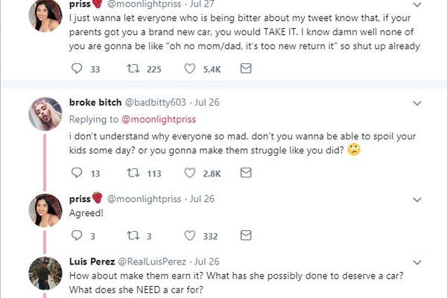Click envelope icon on the "Agreed!" tweet

point(246,235)
